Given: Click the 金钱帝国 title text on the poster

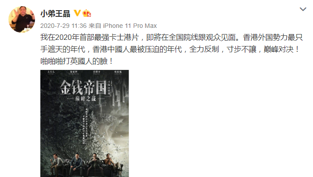Looking at the screenshot, I should (x=83, y=87).
